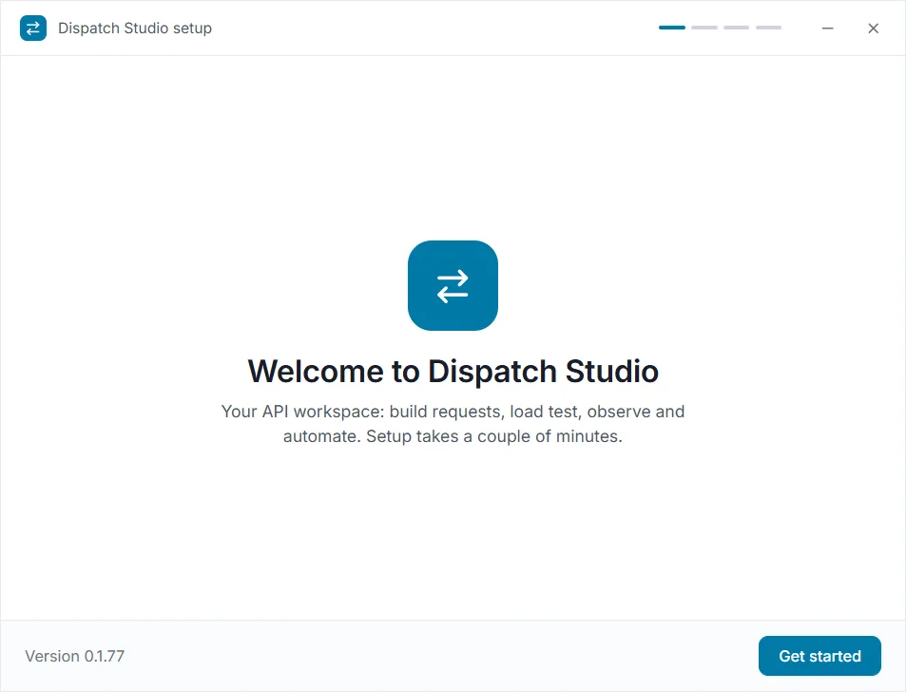The height and width of the screenshot is (692, 906).
Task: Click the 'Your API workspace' description text
Action: pos(453,423)
